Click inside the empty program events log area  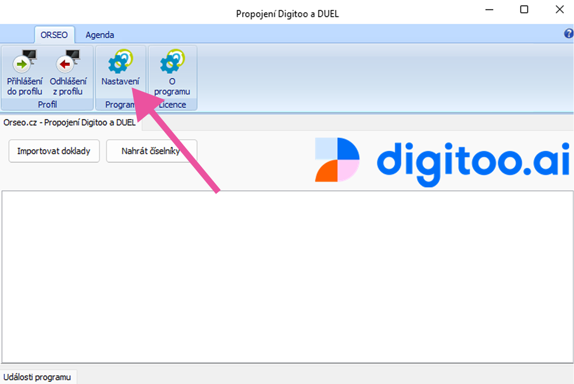pyautogui.click(x=288, y=277)
